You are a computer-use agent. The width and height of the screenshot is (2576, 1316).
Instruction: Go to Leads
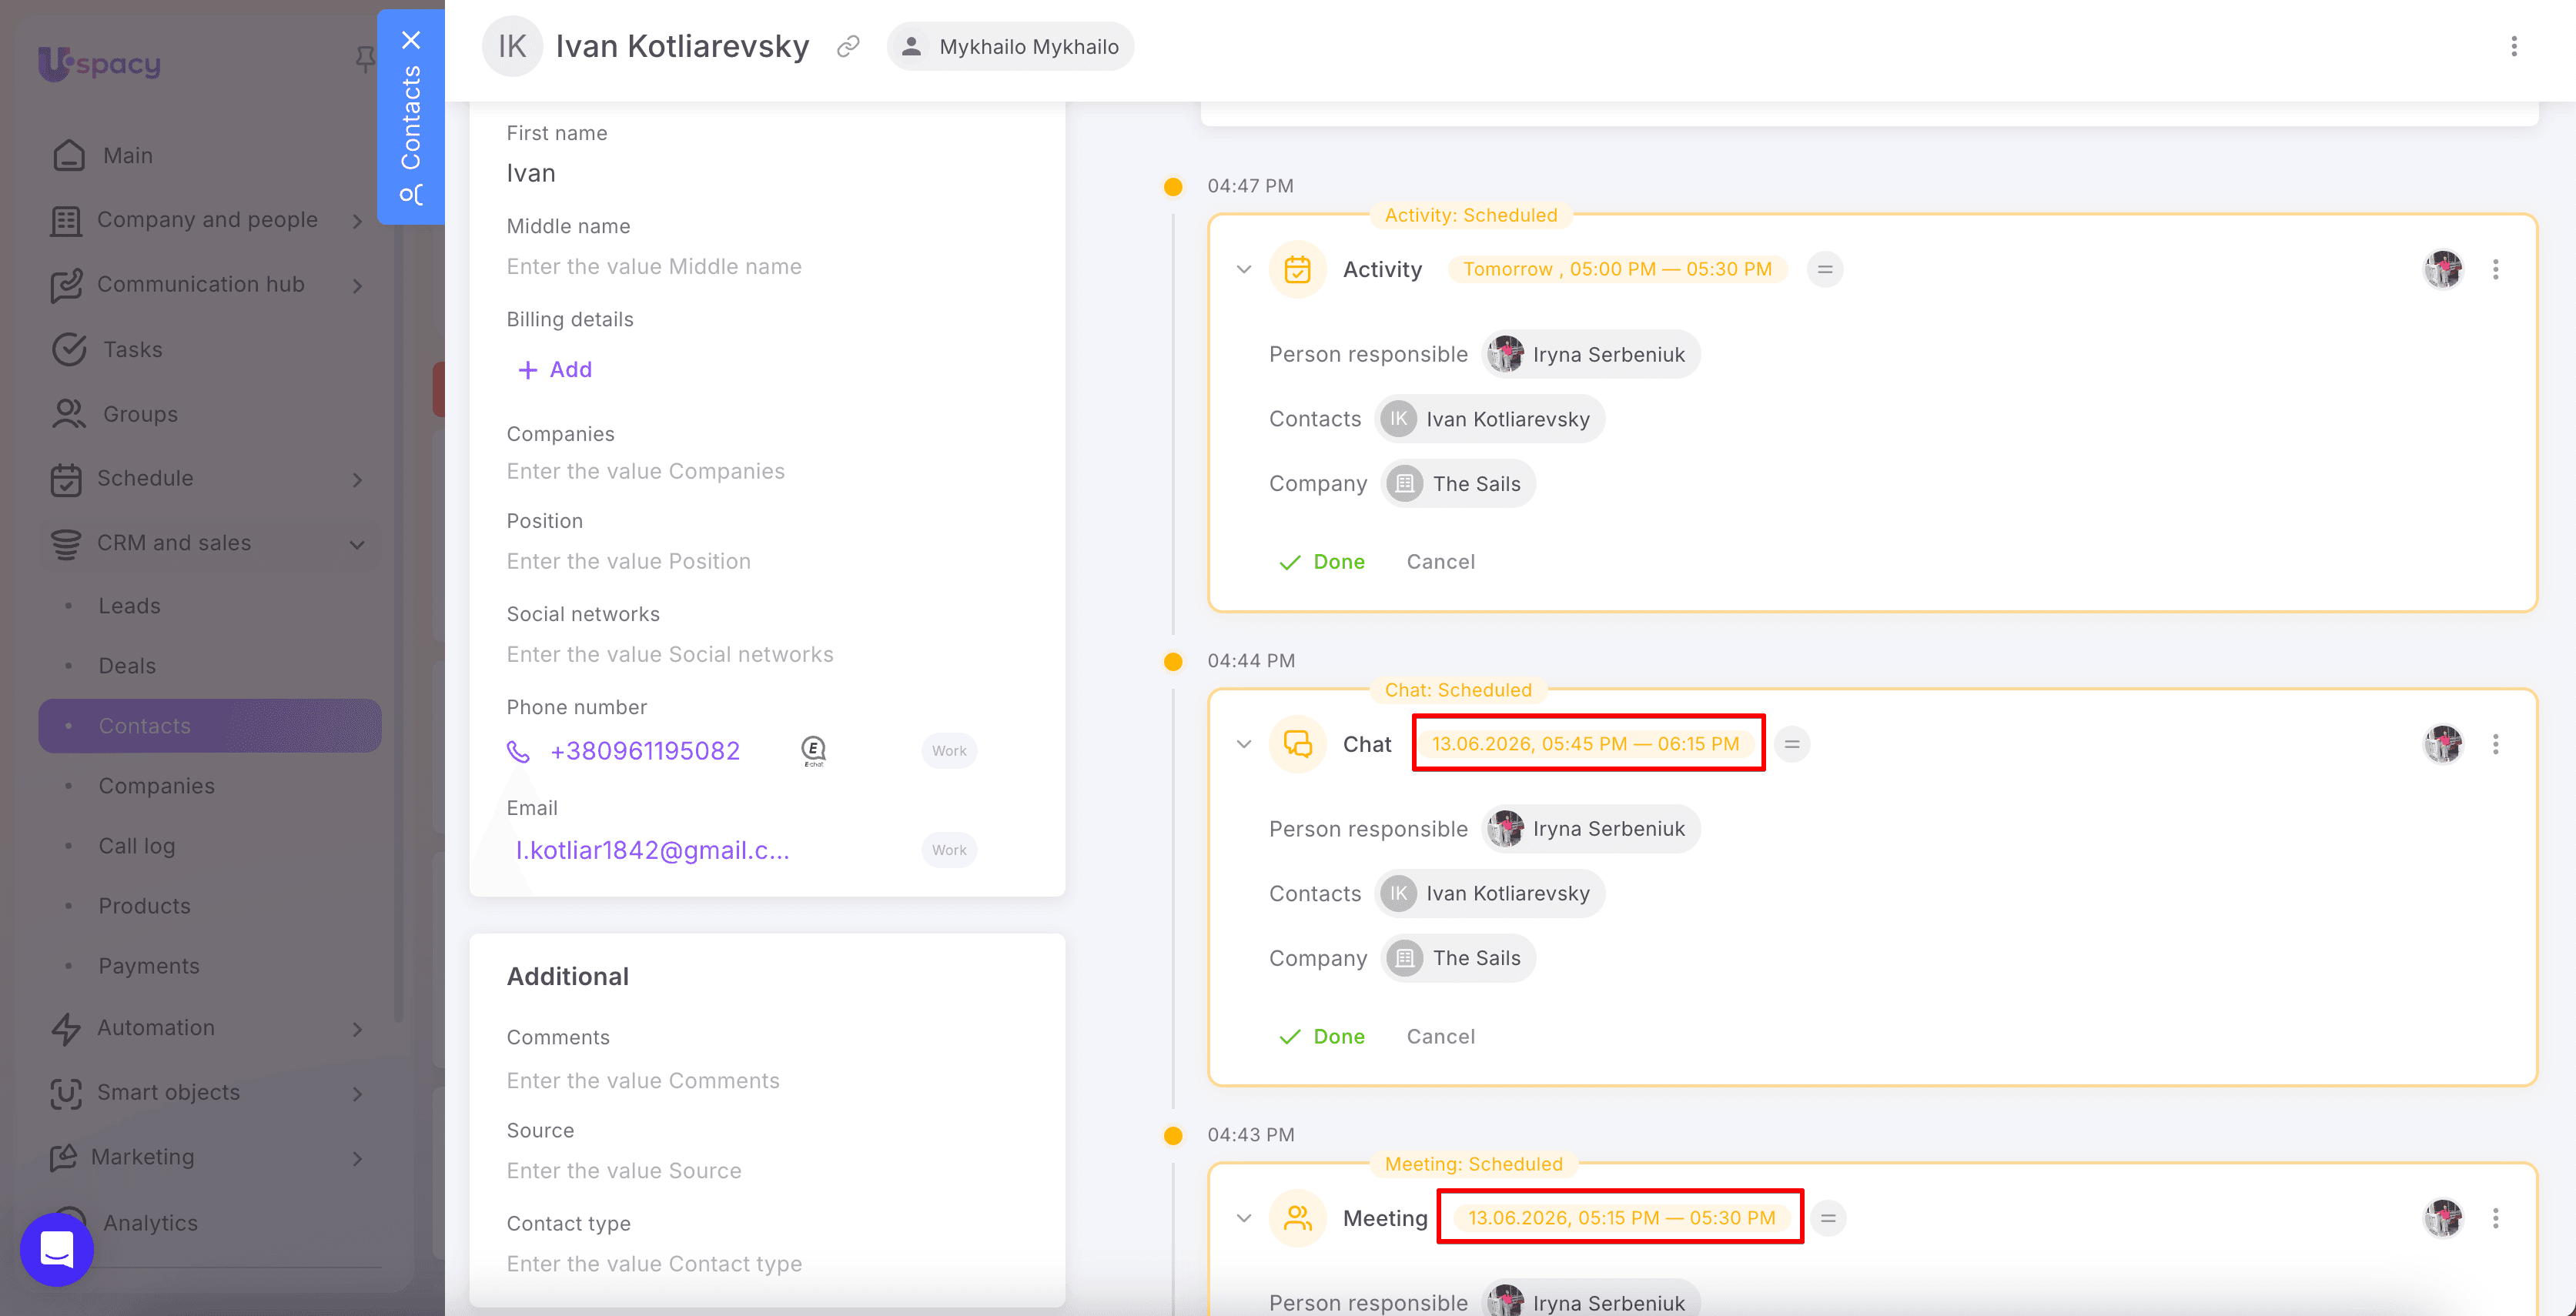[129, 606]
